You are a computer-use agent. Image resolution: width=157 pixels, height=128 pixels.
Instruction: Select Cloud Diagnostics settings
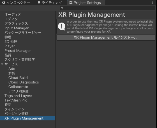coord(24,82)
